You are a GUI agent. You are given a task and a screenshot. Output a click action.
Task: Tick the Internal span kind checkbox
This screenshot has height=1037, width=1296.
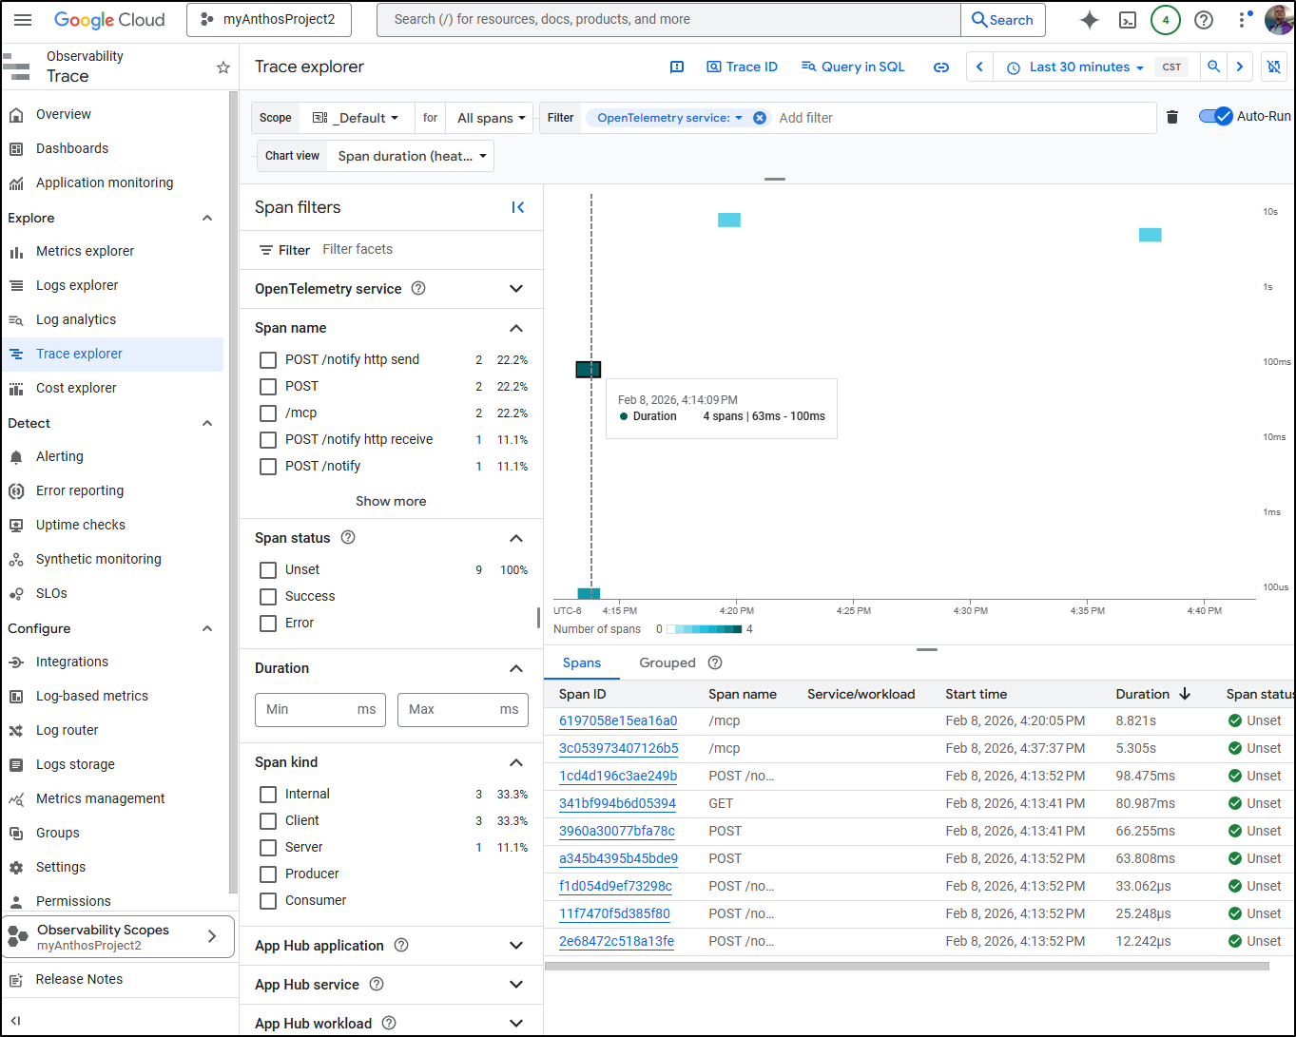pyautogui.click(x=268, y=795)
